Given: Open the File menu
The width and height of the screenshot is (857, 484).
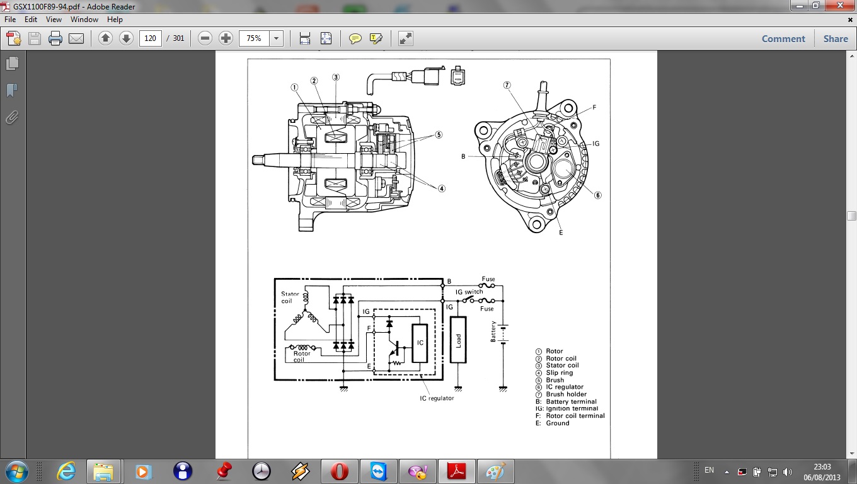Looking at the screenshot, I should 10,20.
